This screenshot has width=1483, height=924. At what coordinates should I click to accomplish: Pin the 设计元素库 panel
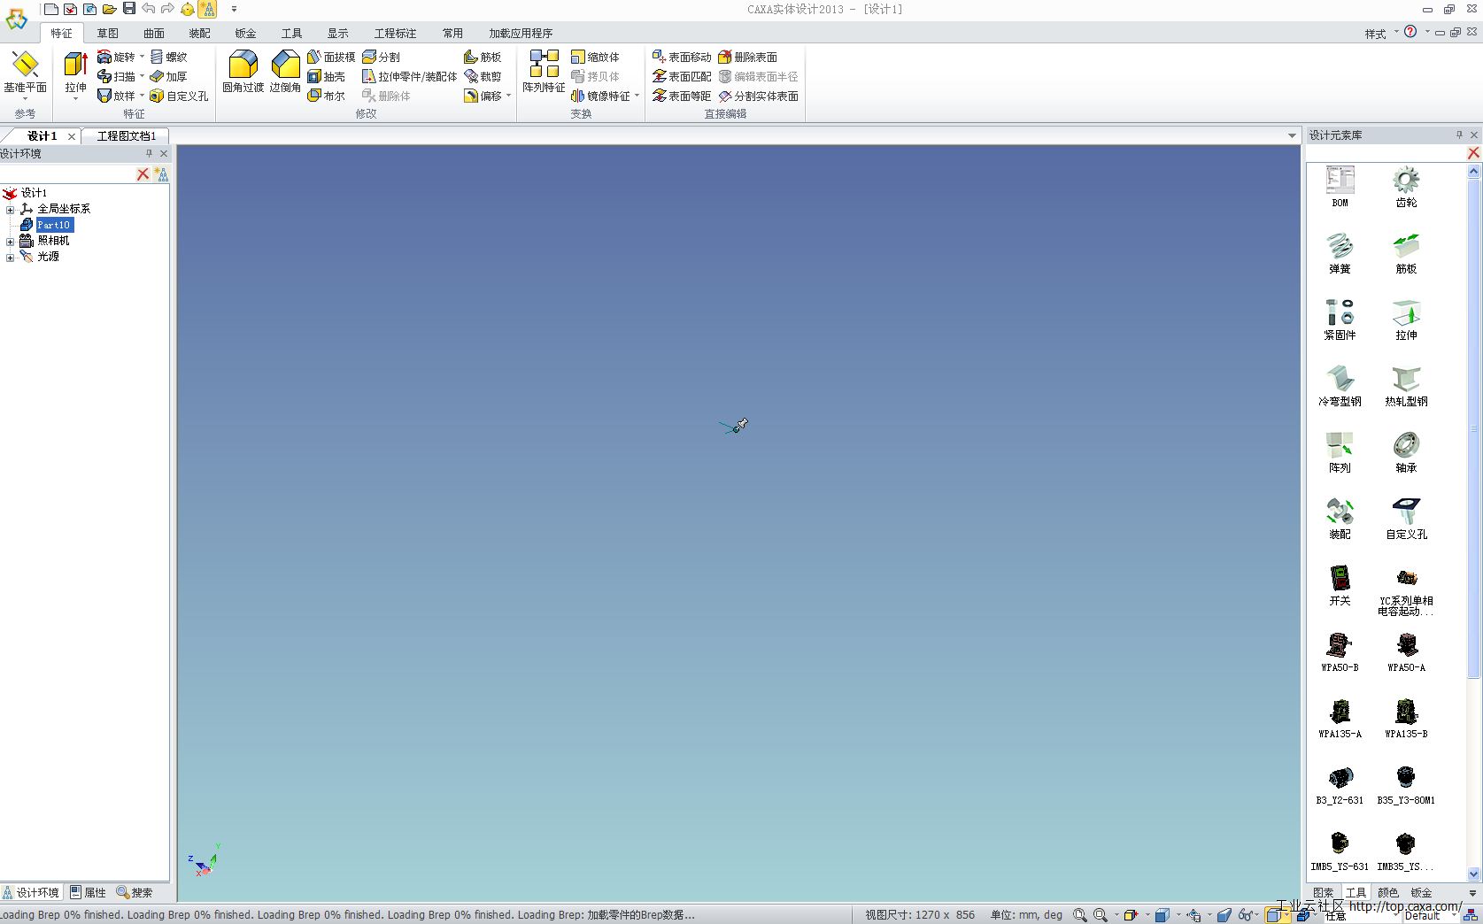click(1459, 135)
